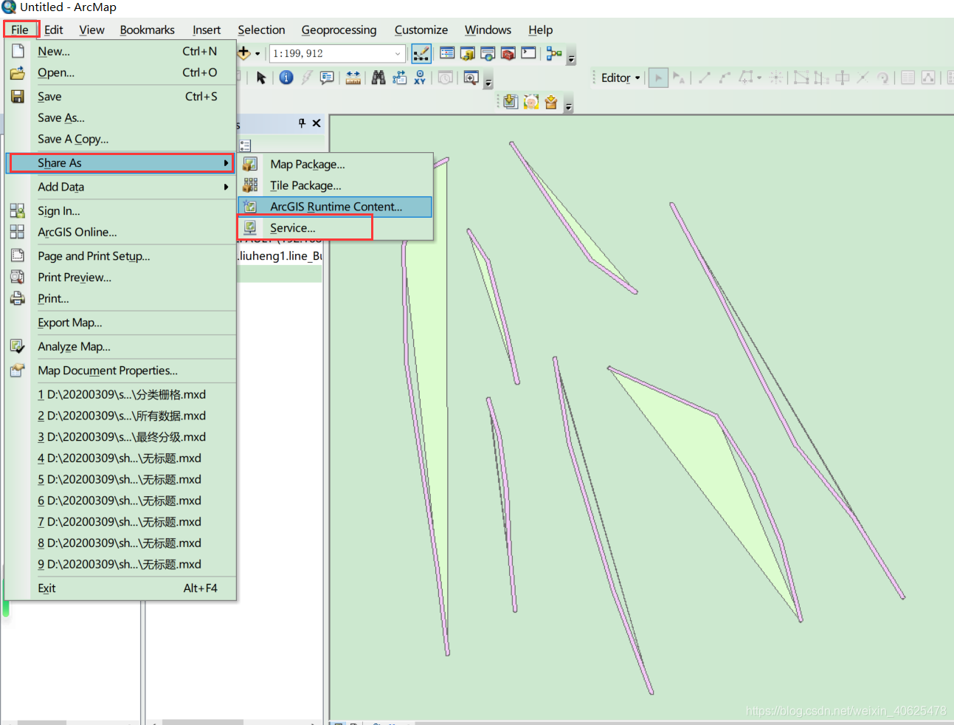Image resolution: width=954 pixels, height=725 pixels.
Task: Pin the Table Of Contents panel
Action: 302,123
